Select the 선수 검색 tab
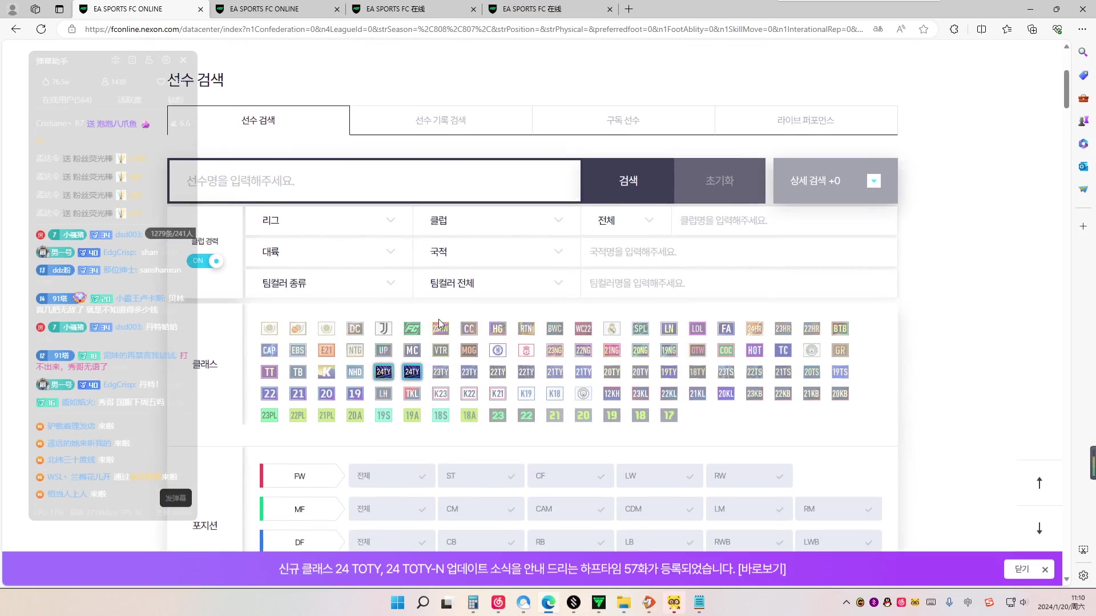This screenshot has width=1096, height=616. pyautogui.click(x=259, y=120)
